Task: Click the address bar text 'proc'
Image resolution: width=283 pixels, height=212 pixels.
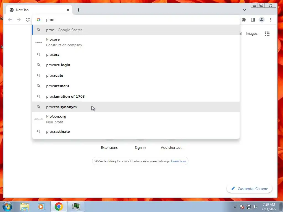Action: pyautogui.click(x=50, y=20)
